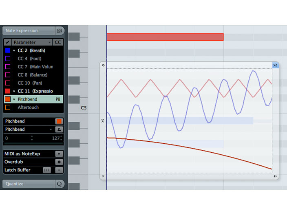The width and height of the screenshot is (287, 215).
Task: Select the CC 8 (Balance) parameter
Action: tap(33, 75)
